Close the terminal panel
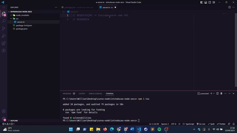This screenshot has height=133, width=237. pyautogui.click(x=233, y=93)
